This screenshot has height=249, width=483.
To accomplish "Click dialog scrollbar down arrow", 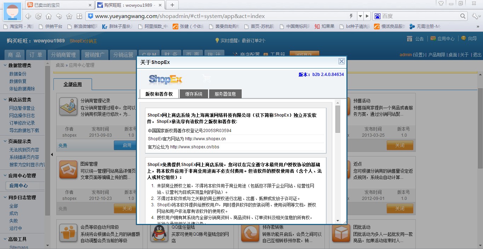I will [x=338, y=220].
